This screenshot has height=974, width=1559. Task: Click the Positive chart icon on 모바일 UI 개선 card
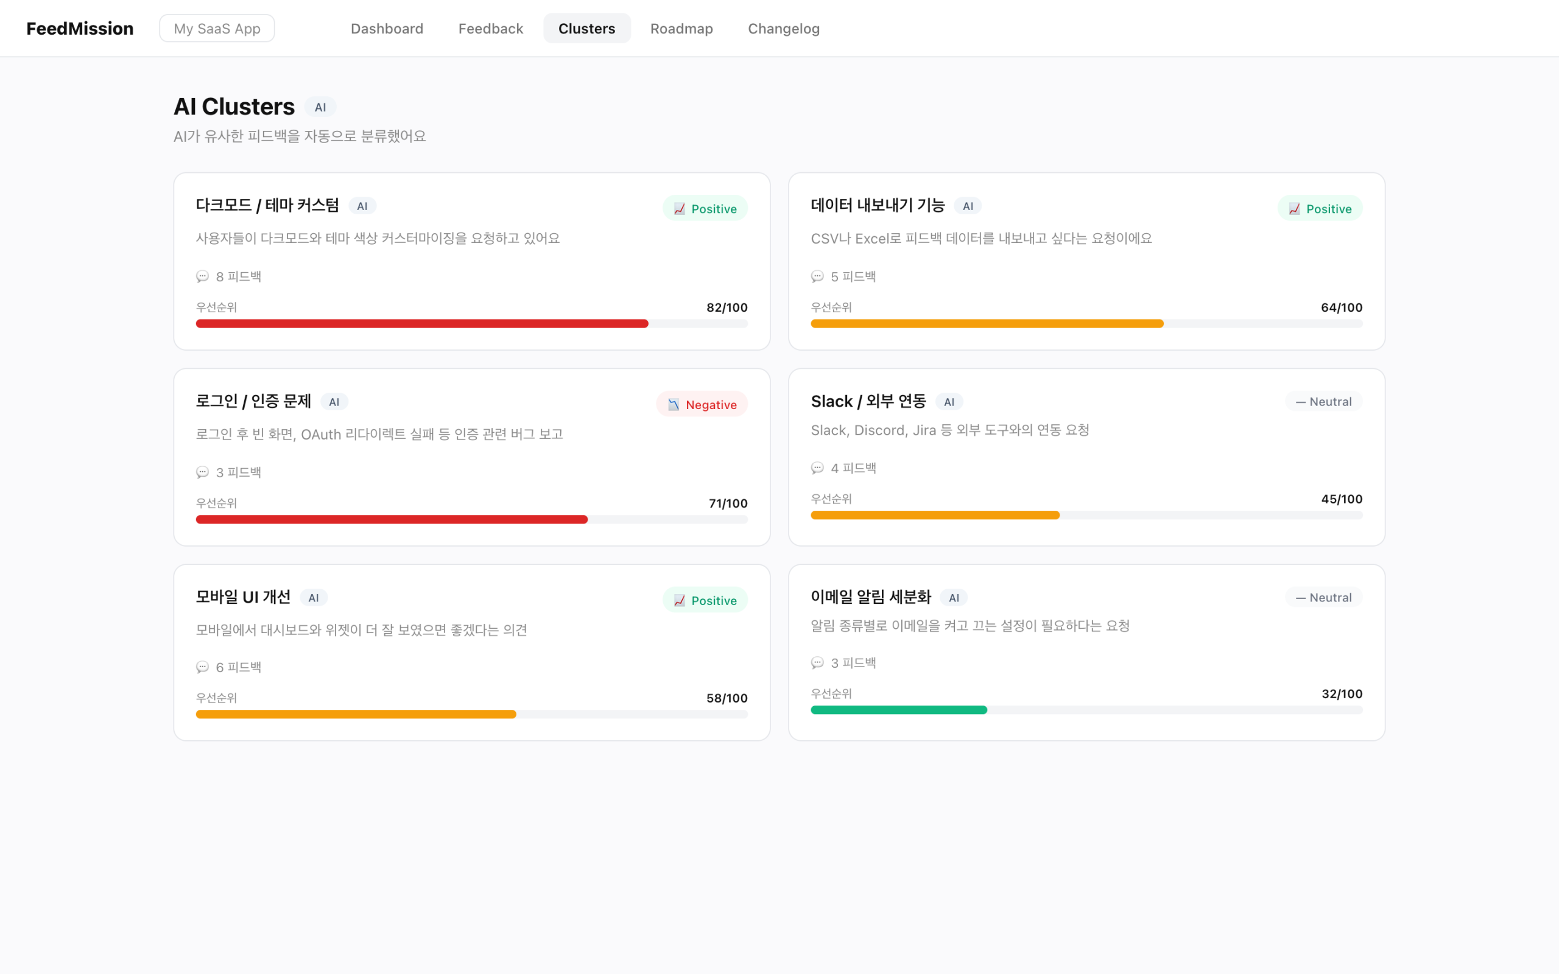coord(678,600)
